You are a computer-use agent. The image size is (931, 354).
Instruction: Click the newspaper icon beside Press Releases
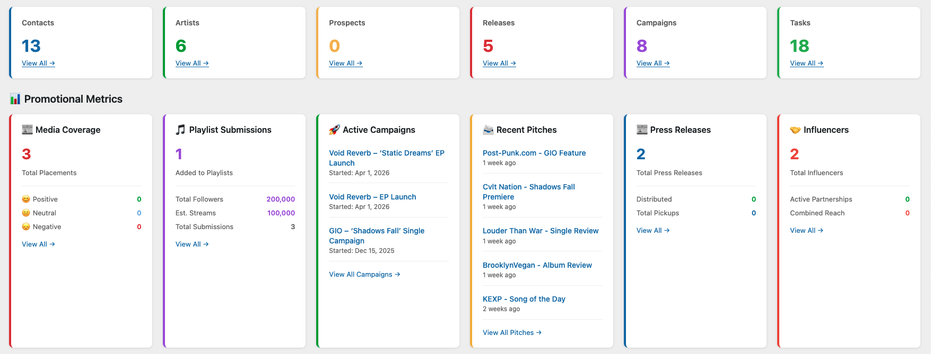pyautogui.click(x=642, y=130)
